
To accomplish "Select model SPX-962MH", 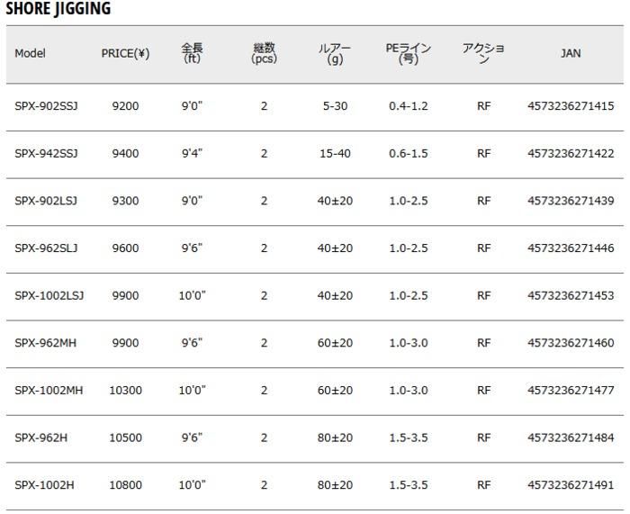I will pos(44,343).
